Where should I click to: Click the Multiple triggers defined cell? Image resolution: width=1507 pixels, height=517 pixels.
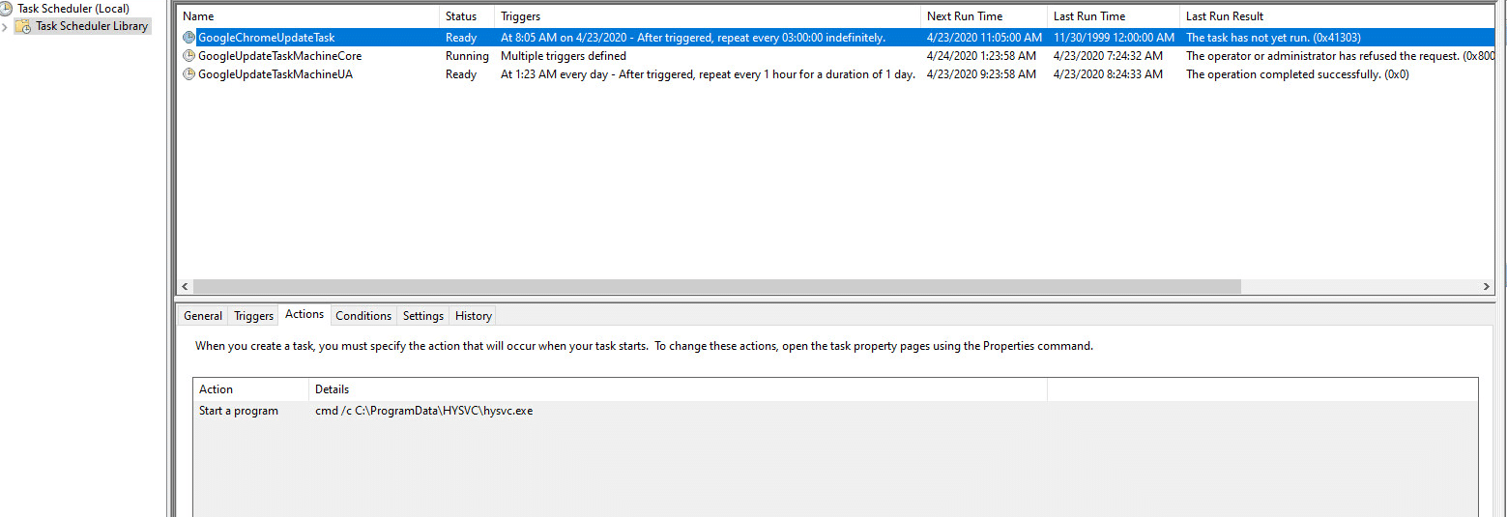click(x=564, y=56)
